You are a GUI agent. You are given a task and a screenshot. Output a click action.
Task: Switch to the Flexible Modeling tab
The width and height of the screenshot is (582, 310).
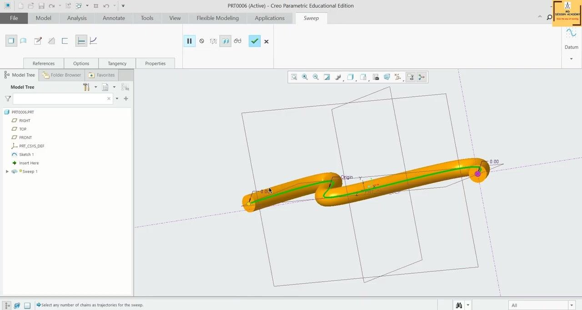(x=218, y=18)
